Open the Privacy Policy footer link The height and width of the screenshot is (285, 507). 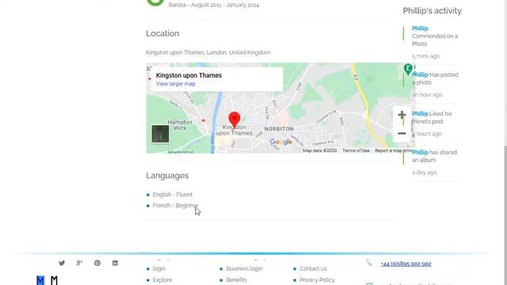pos(317,279)
